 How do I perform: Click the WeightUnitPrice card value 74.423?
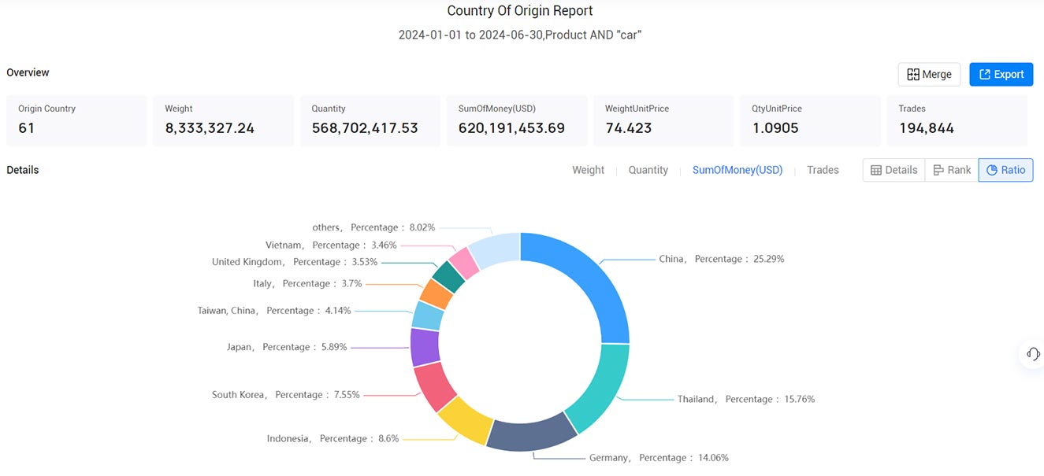click(x=628, y=128)
